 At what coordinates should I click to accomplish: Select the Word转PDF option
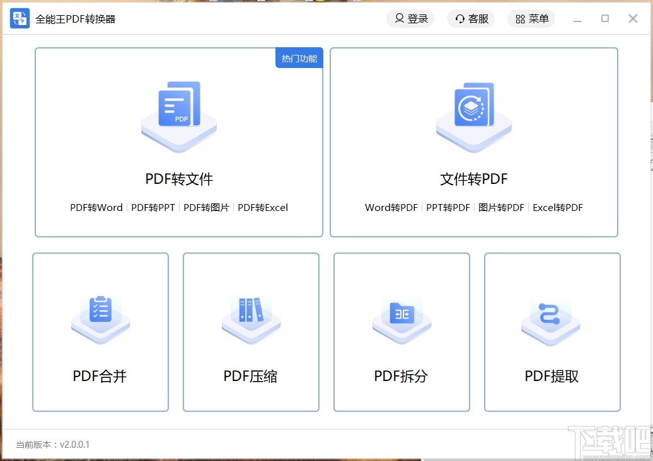(390, 207)
